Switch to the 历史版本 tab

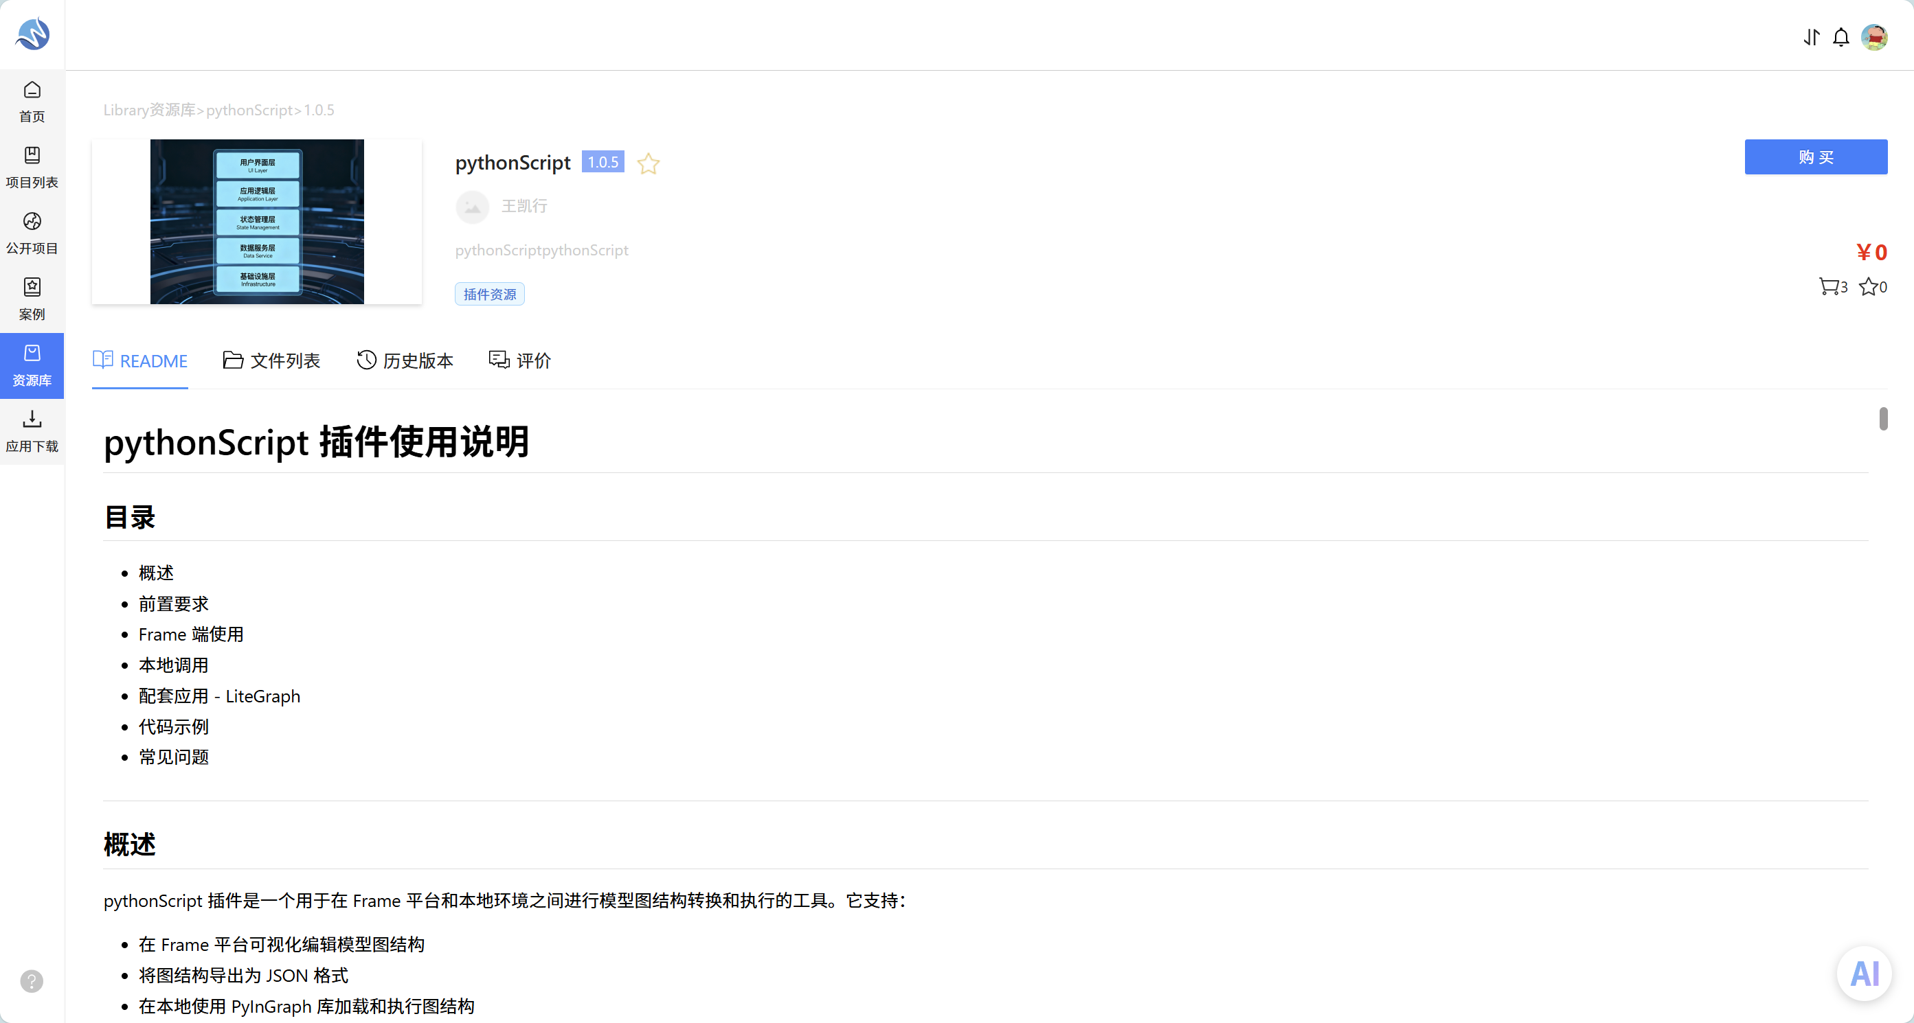pyautogui.click(x=405, y=361)
